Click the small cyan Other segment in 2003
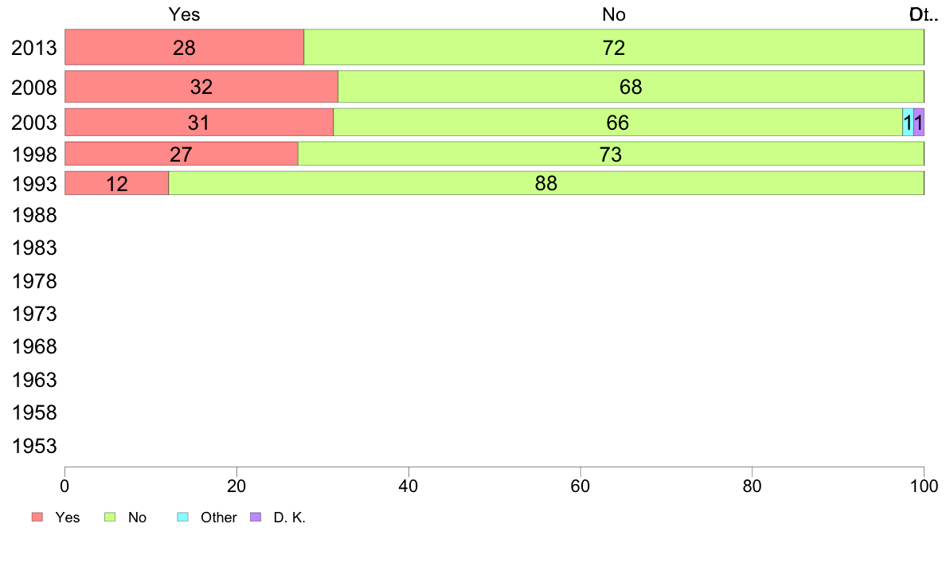Image resolution: width=946 pixels, height=586 pixels. (908, 123)
